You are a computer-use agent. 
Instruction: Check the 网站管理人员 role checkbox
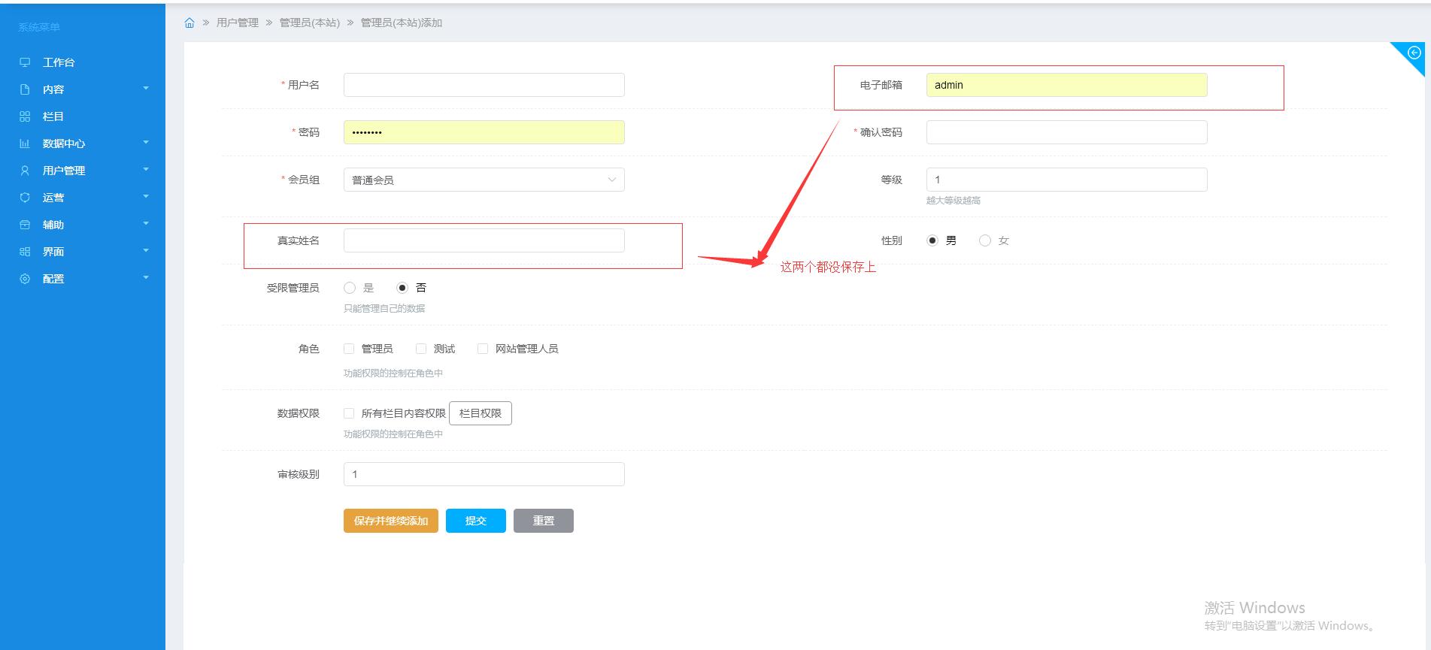(x=483, y=349)
